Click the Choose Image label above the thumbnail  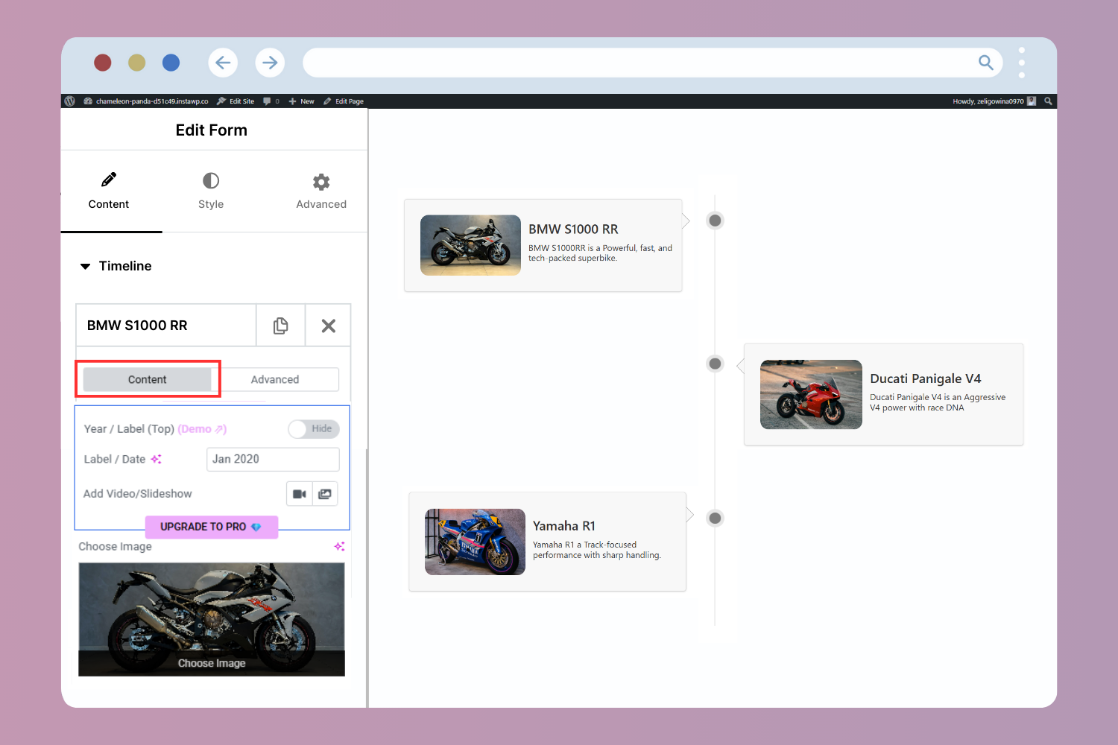[x=116, y=546]
